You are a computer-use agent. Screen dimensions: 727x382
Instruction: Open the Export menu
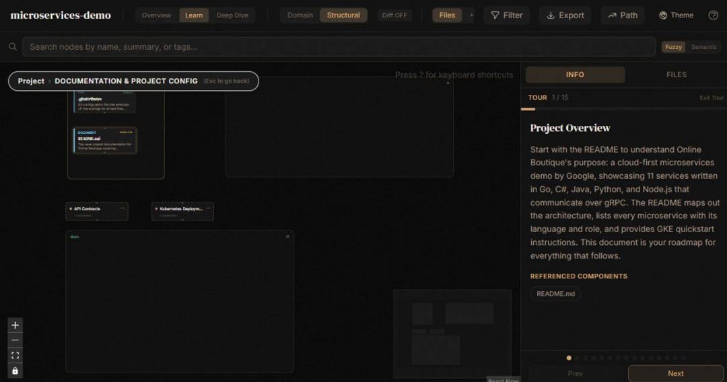pos(565,15)
